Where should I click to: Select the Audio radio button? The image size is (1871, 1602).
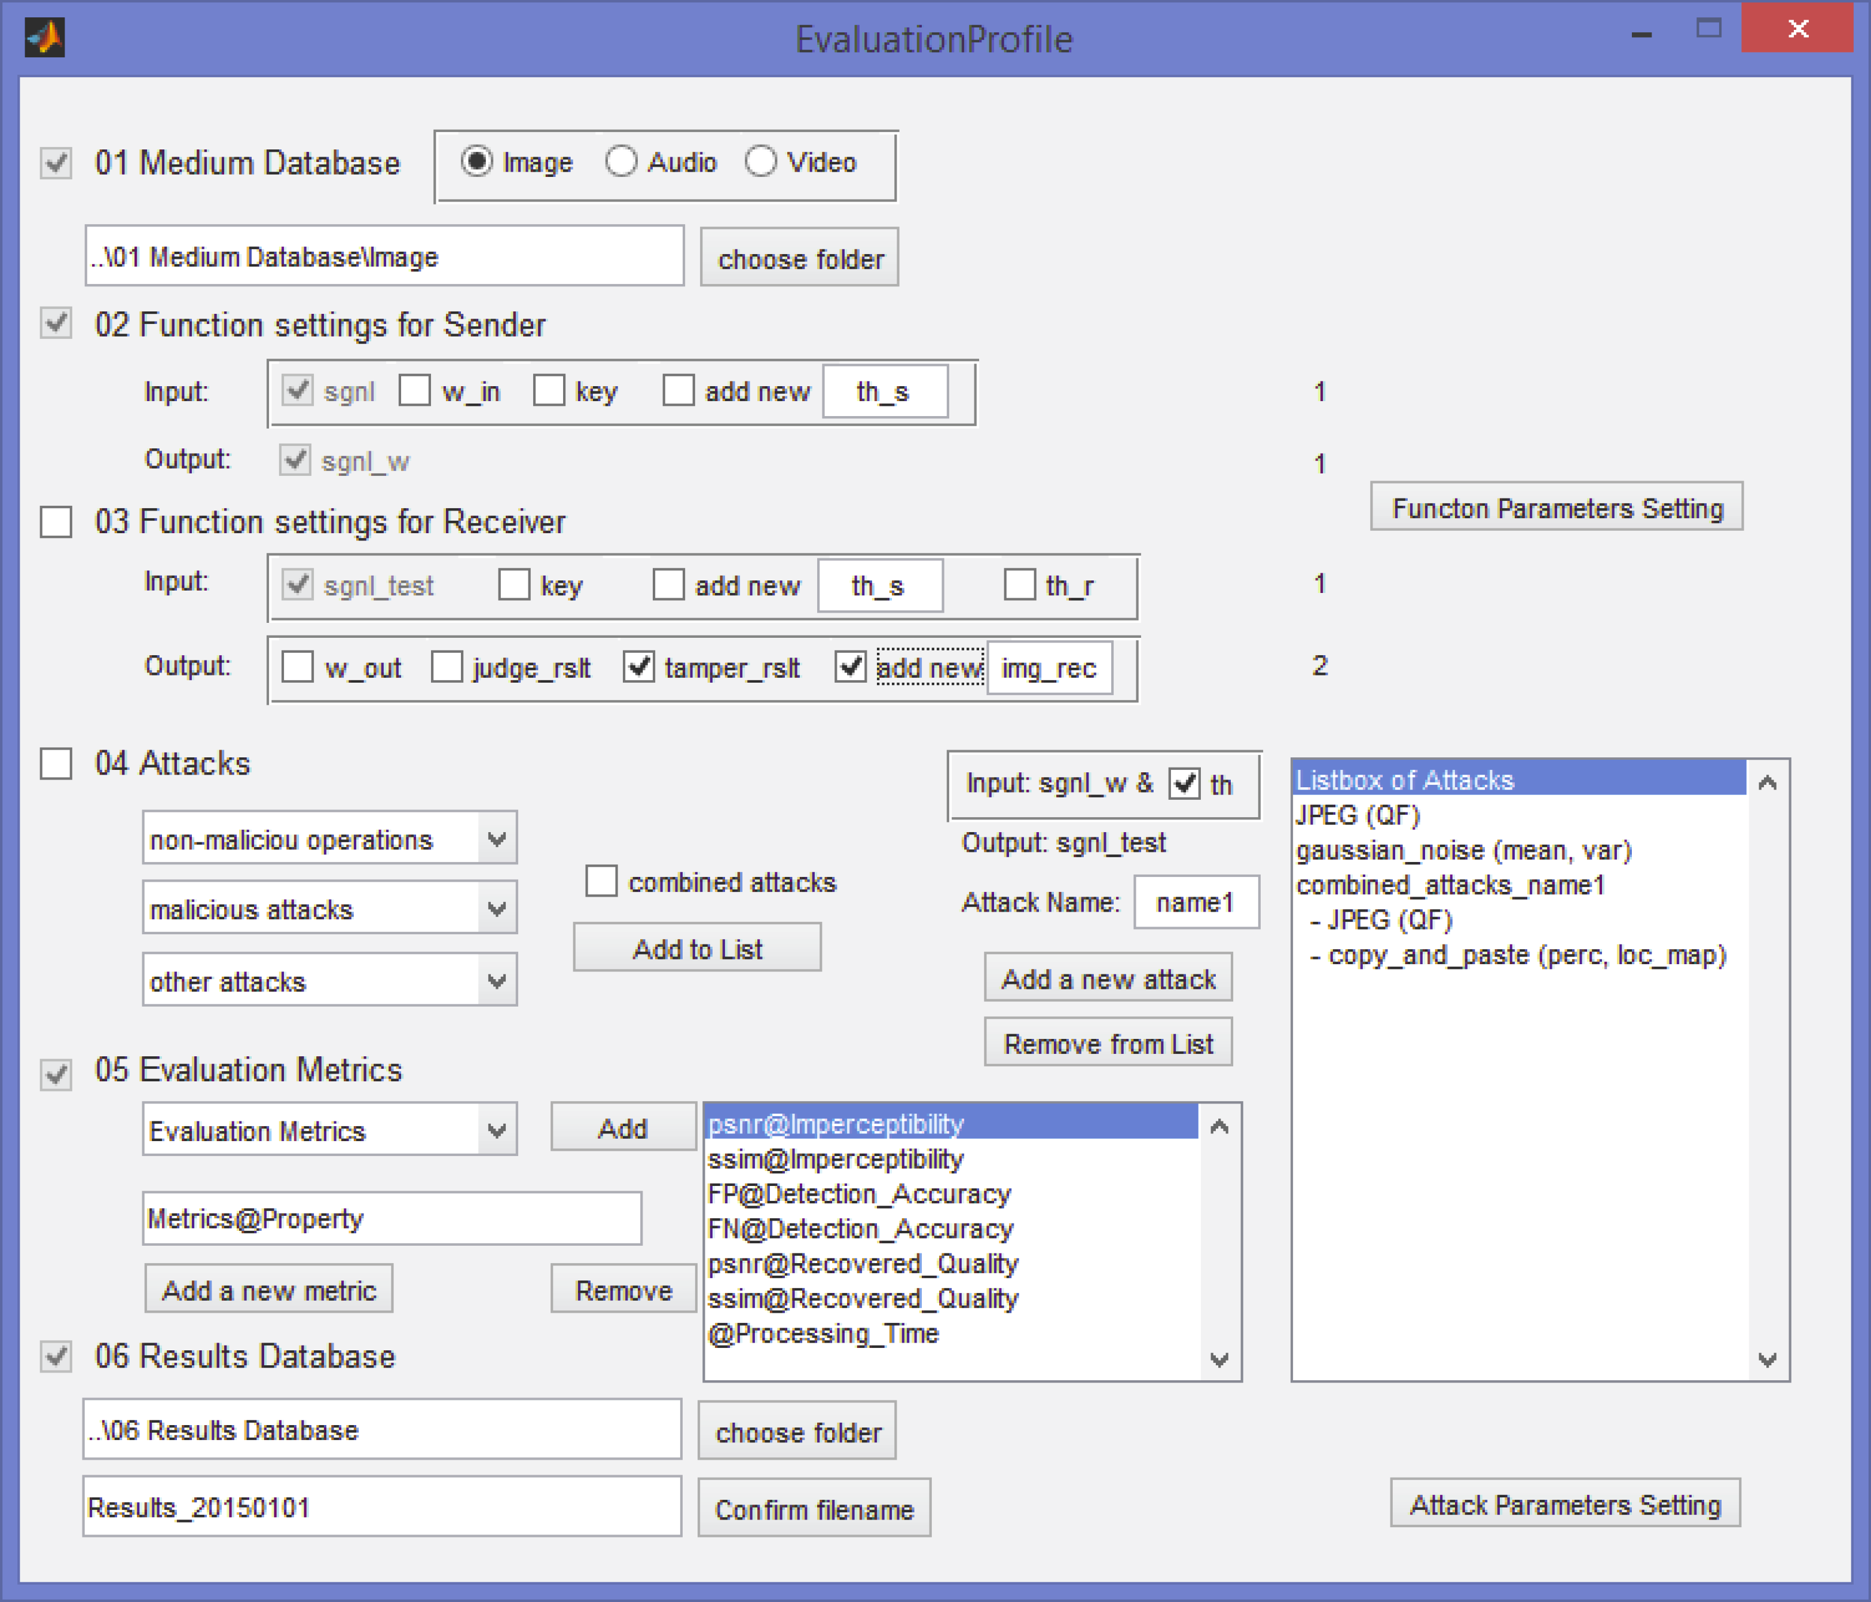[621, 163]
